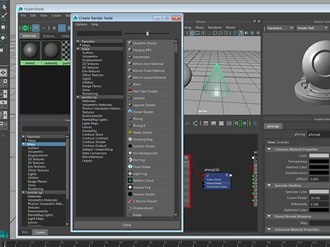The height and width of the screenshot is (247, 330).
Task: Create an Anisotropic material
Action: point(150,57)
